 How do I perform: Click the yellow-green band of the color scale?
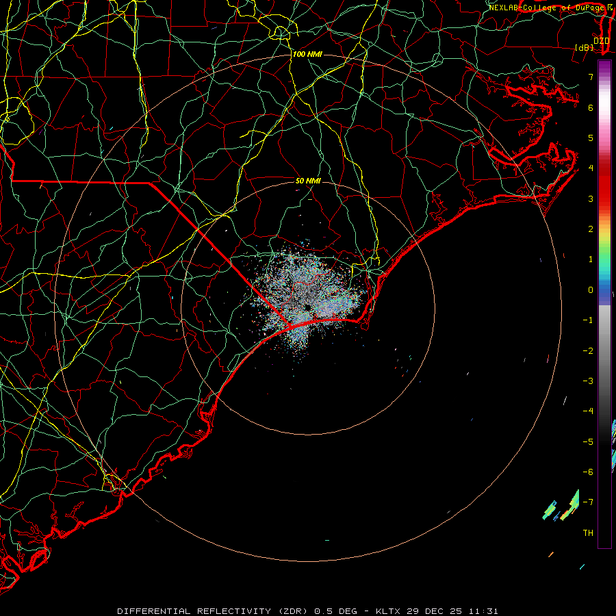pos(604,240)
